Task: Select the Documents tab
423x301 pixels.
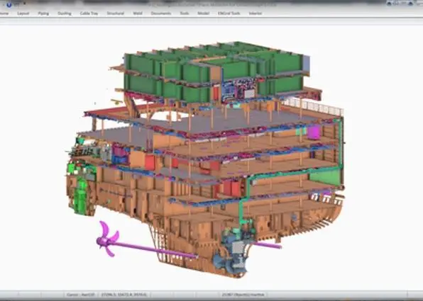Action: pyautogui.click(x=161, y=13)
